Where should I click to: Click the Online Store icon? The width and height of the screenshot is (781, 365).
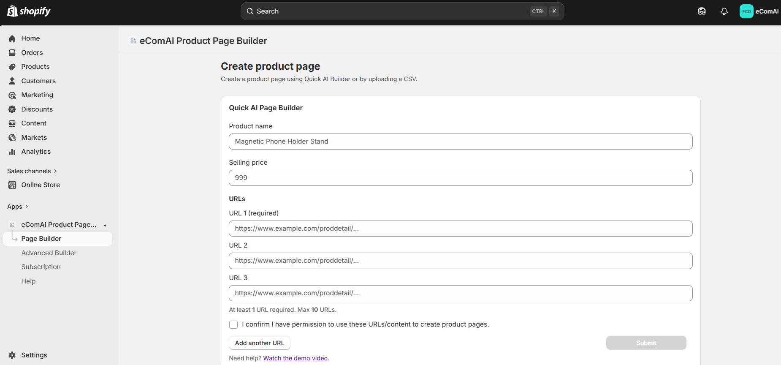point(12,185)
